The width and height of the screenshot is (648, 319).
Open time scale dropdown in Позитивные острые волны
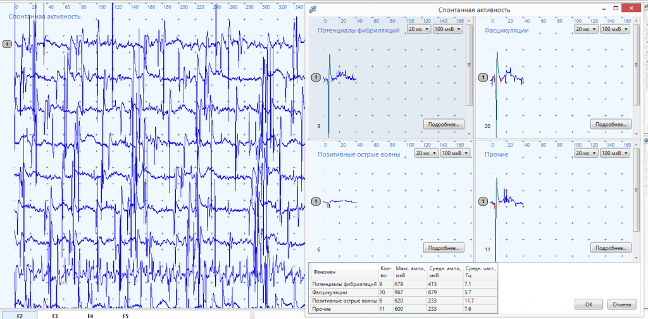427,153
